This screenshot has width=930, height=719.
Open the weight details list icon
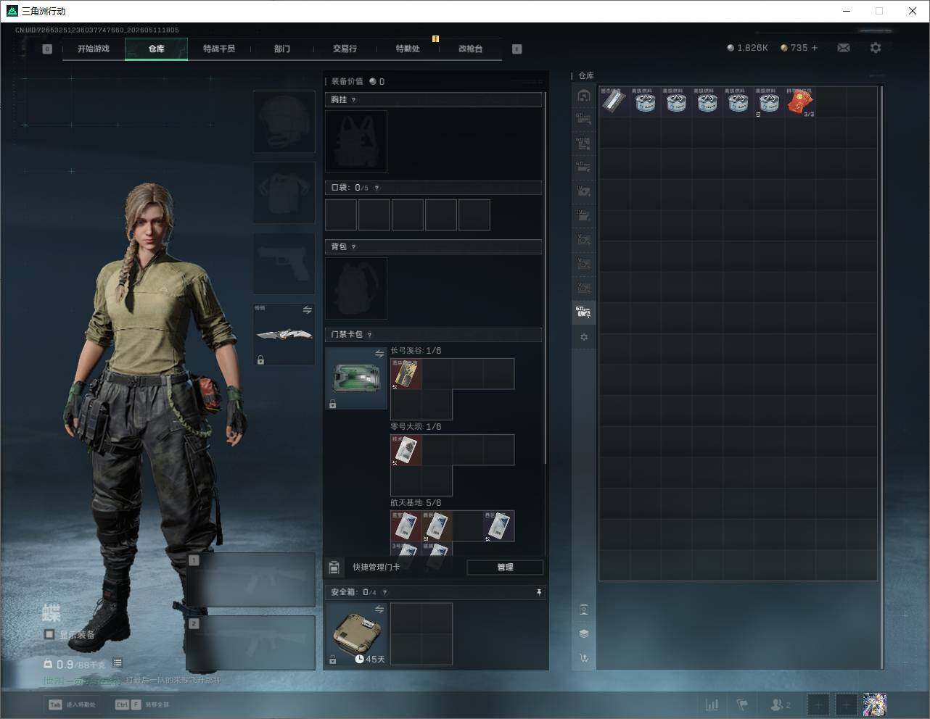(118, 663)
